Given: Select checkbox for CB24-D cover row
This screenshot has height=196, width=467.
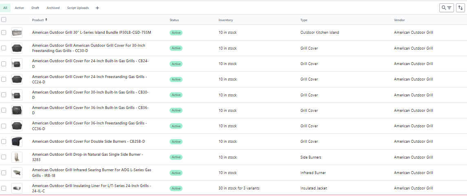Looking at the screenshot, I should 4,64.
